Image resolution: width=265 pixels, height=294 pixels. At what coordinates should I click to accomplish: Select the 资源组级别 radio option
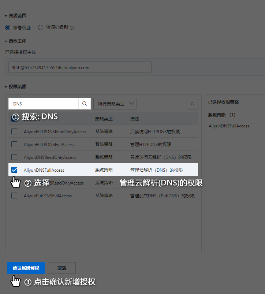(x=41, y=27)
